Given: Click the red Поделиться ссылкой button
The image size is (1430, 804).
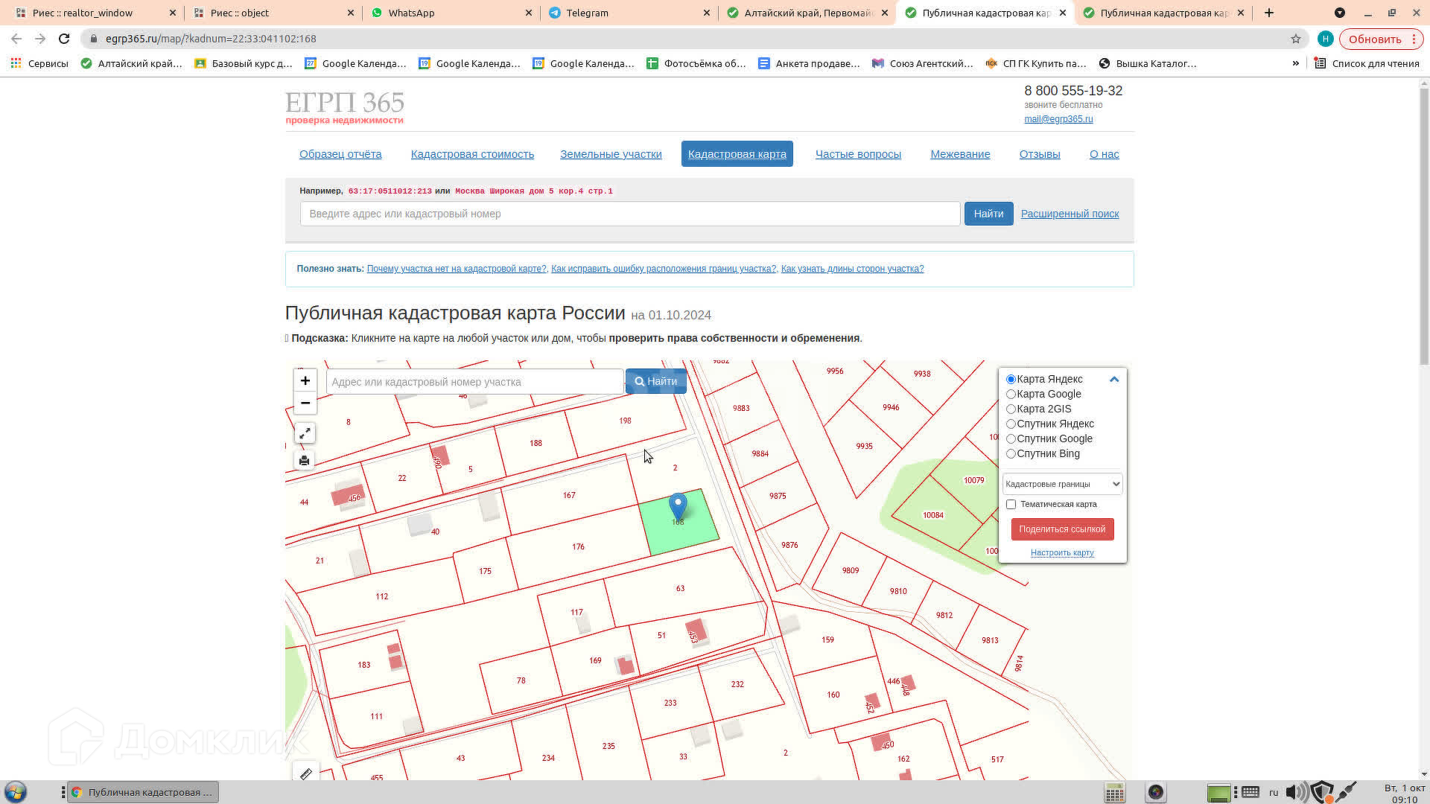Looking at the screenshot, I should 1062,529.
